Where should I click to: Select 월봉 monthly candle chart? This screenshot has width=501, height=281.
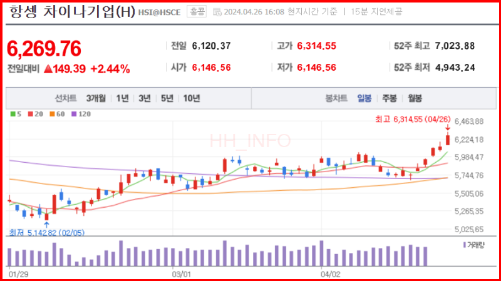[x=415, y=98]
